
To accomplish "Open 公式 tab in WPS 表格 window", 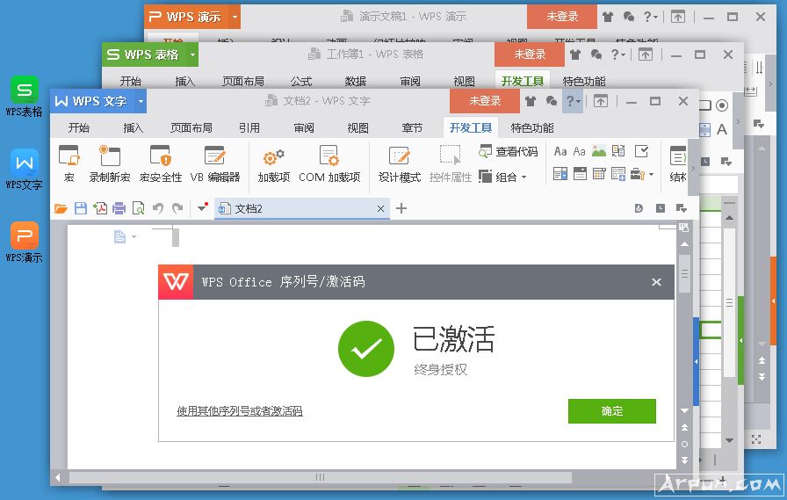I will pyautogui.click(x=301, y=82).
